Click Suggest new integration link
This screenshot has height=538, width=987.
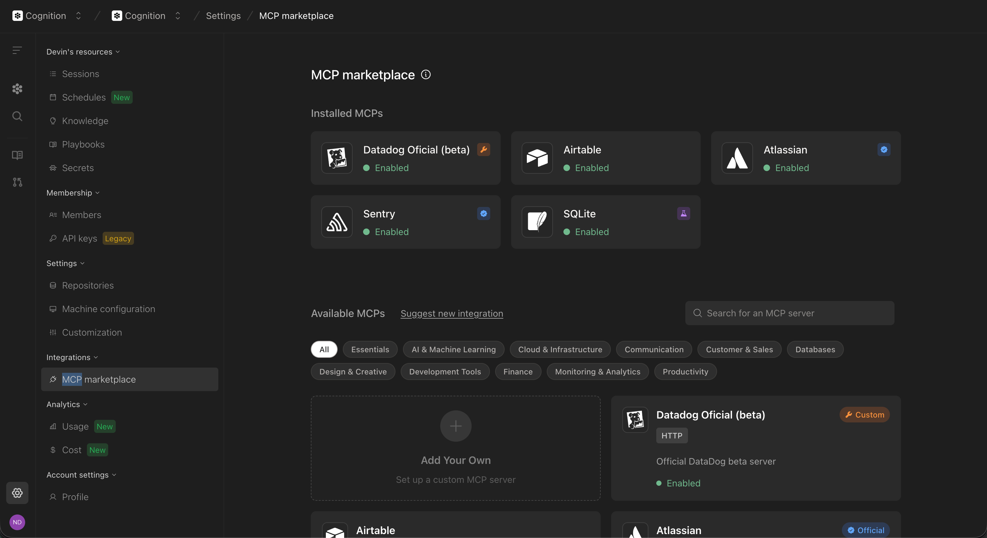point(452,313)
